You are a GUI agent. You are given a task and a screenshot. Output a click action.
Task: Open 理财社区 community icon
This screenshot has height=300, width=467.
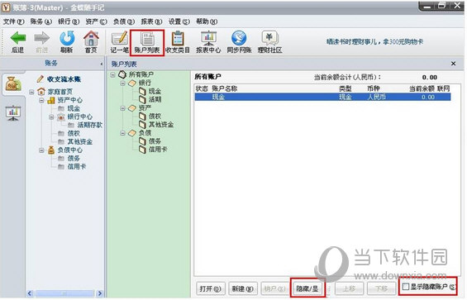pos(269,38)
